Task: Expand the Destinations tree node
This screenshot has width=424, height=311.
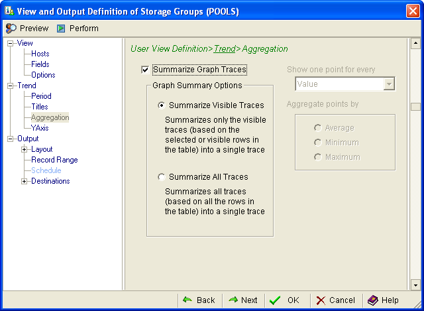Action: pos(24,181)
